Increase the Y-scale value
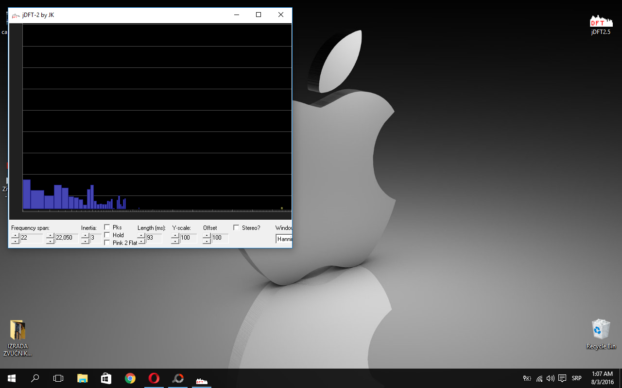 point(175,235)
